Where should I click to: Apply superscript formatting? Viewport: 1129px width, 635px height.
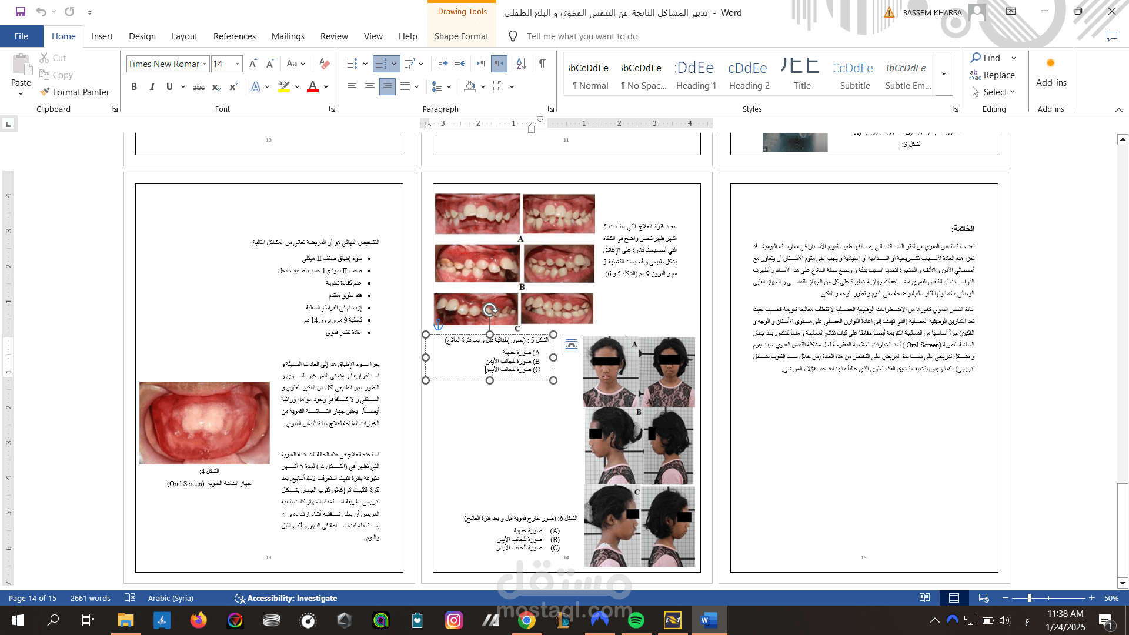pos(233,86)
